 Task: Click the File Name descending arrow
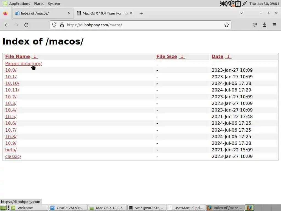[x=35, y=56]
